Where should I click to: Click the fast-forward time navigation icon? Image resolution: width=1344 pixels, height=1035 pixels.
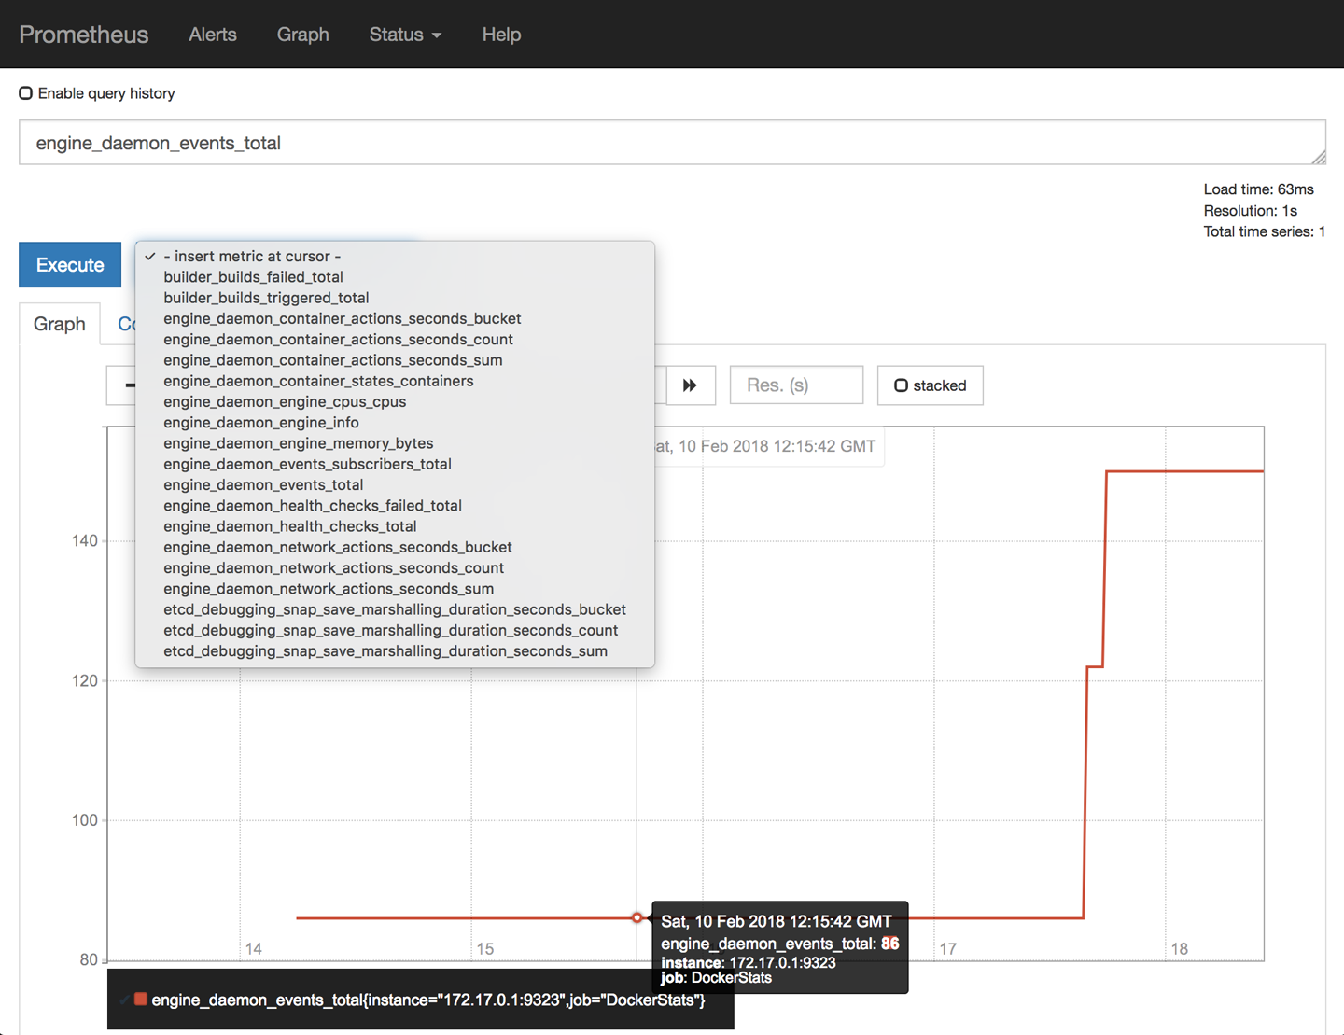[691, 385]
